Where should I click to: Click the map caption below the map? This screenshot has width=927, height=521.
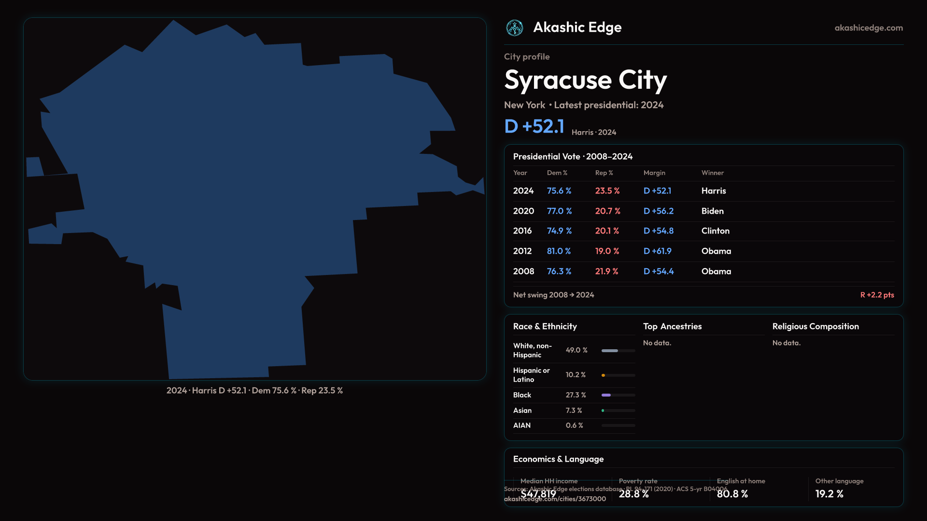coord(254,391)
